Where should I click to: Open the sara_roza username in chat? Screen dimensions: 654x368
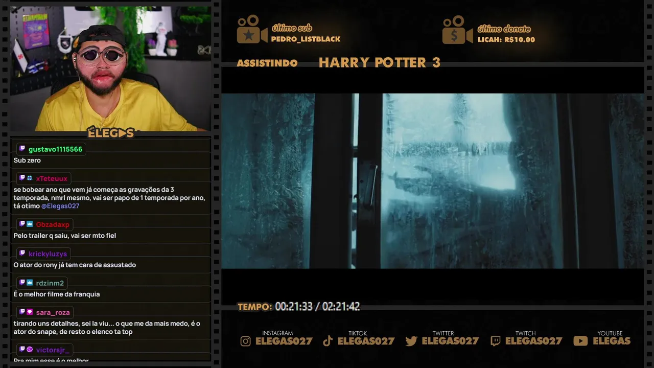[x=53, y=312]
